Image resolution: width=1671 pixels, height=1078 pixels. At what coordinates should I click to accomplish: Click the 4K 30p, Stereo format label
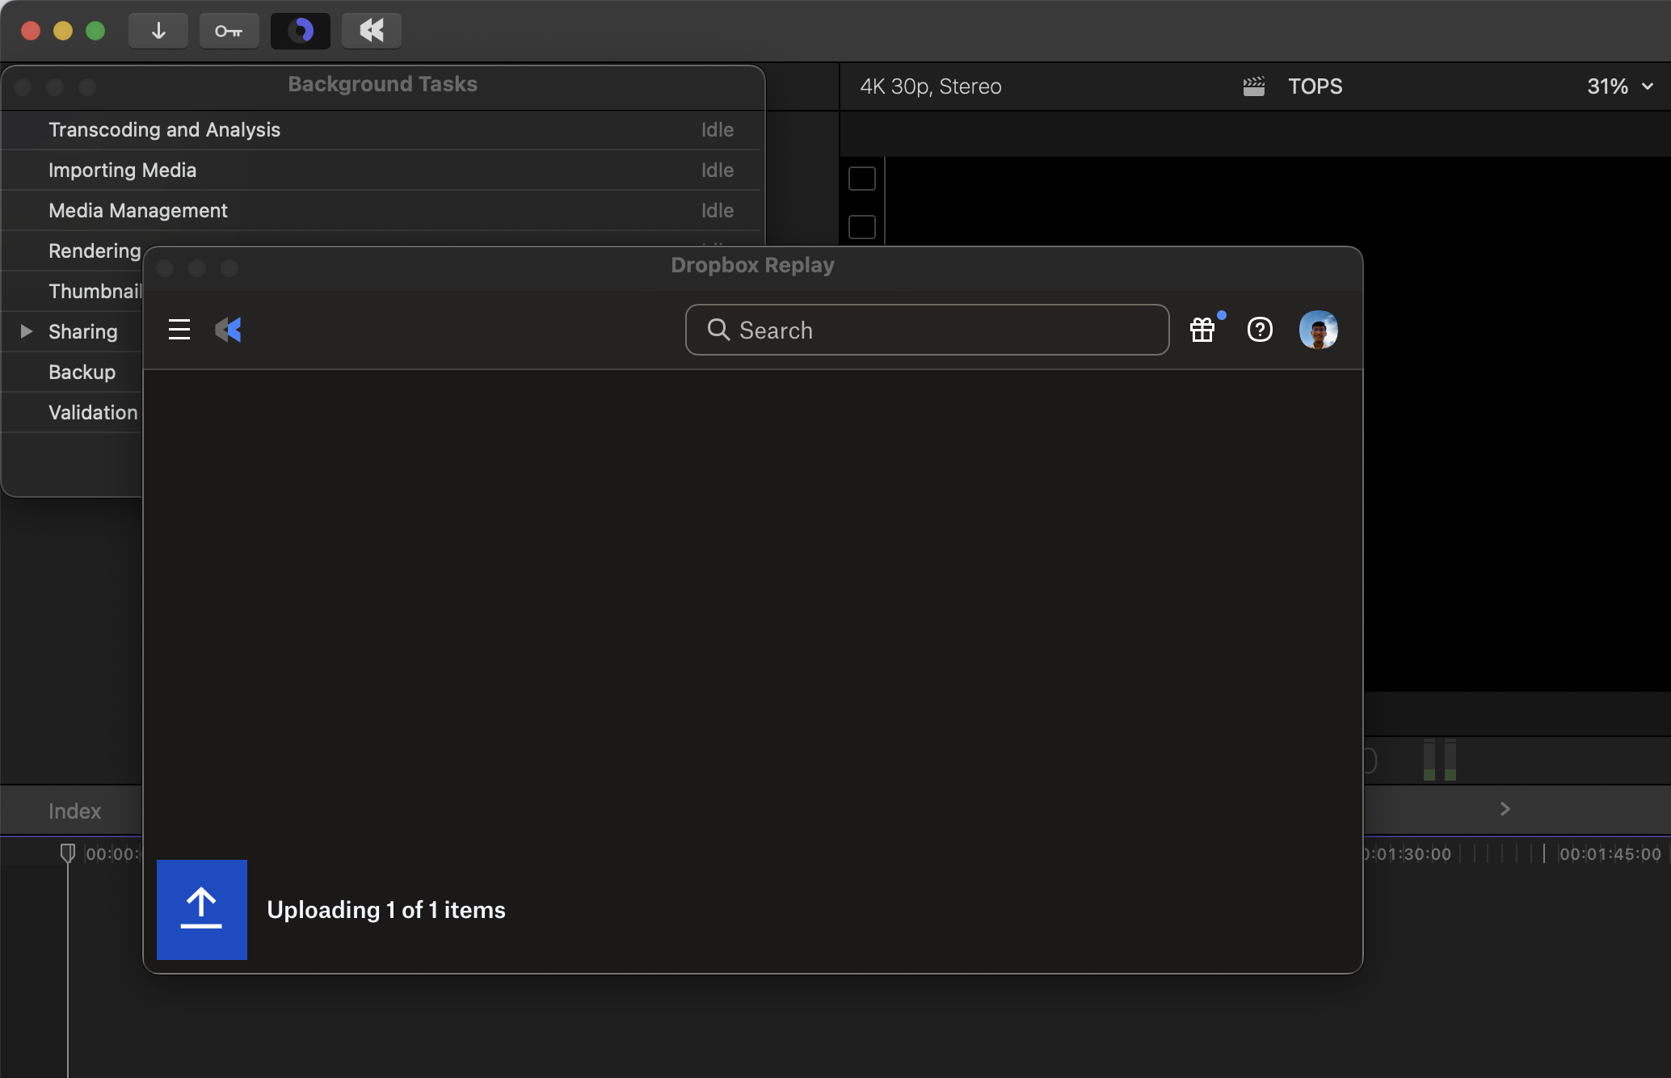click(x=931, y=86)
